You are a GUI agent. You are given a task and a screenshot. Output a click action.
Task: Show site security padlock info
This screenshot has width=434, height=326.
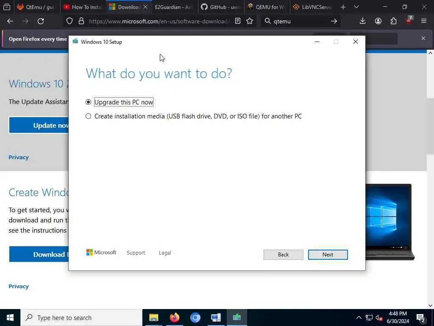(x=81, y=21)
